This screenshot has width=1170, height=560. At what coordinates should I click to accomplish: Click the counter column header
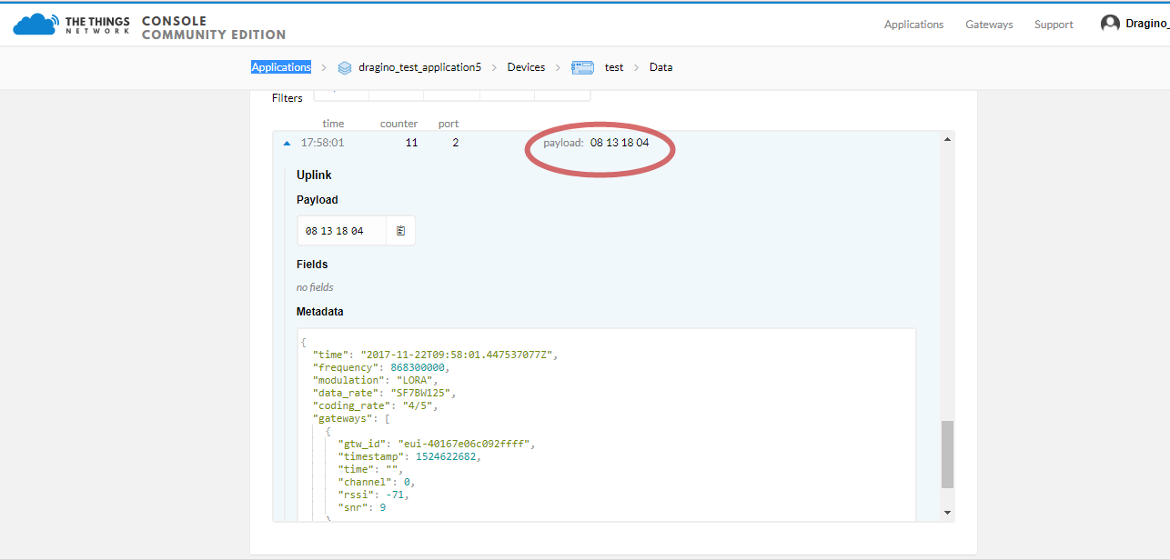[398, 124]
